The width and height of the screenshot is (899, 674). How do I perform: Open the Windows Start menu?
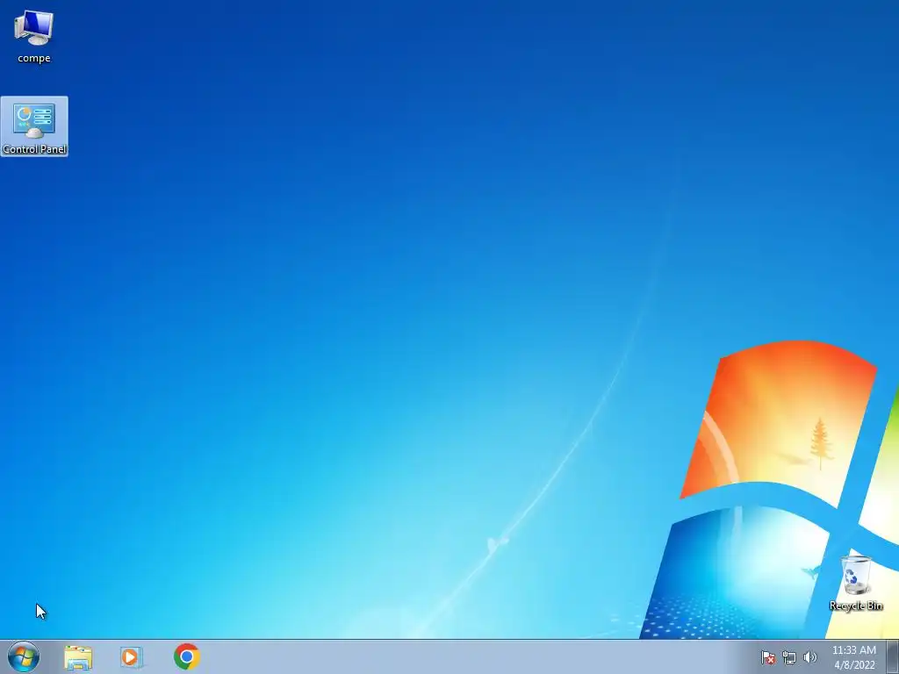24,656
